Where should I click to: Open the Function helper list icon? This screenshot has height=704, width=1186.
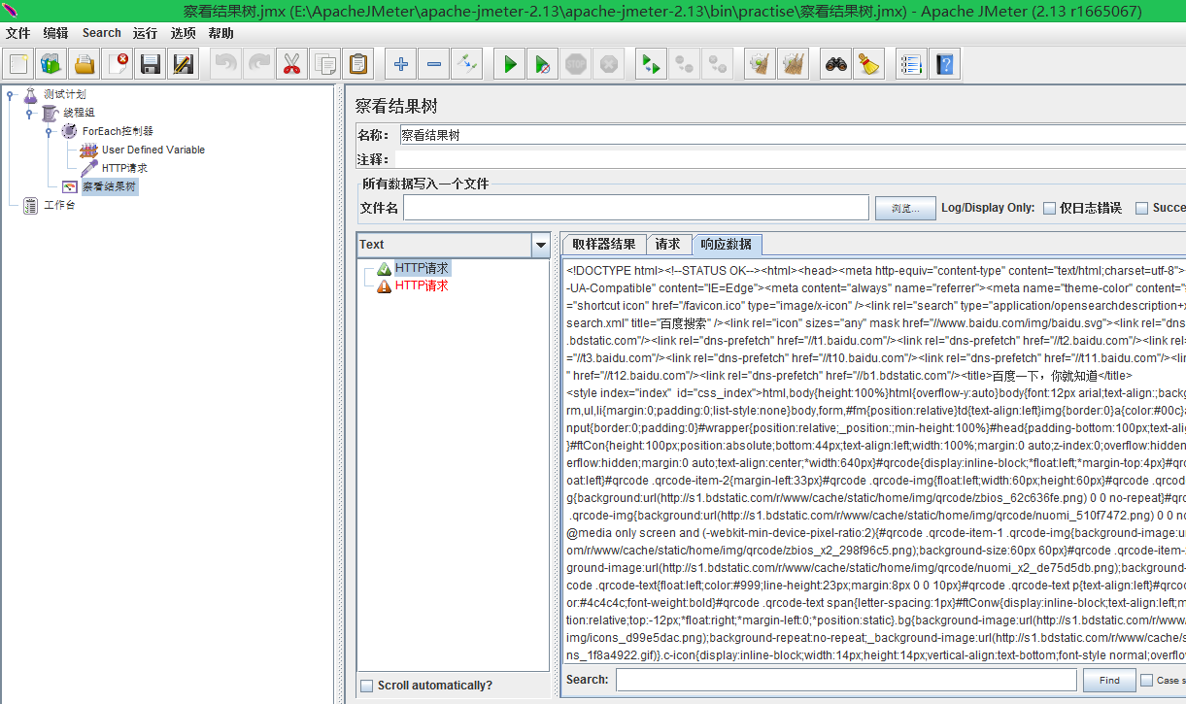point(911,65)
